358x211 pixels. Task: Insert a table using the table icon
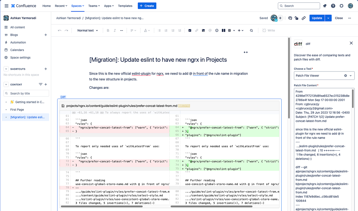click(230, 30)
